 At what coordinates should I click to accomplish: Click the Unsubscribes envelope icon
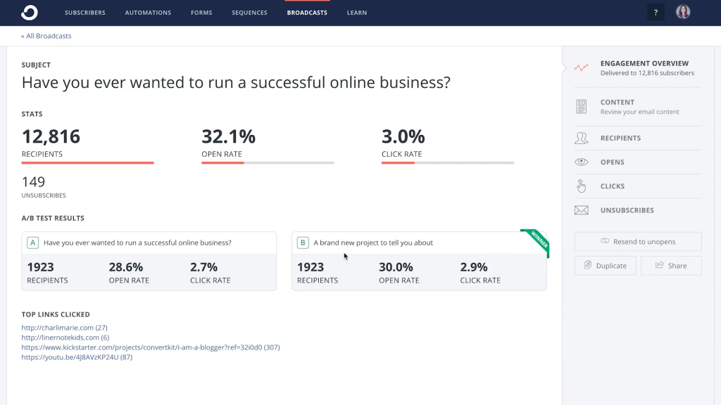click(x=581, y=210)
